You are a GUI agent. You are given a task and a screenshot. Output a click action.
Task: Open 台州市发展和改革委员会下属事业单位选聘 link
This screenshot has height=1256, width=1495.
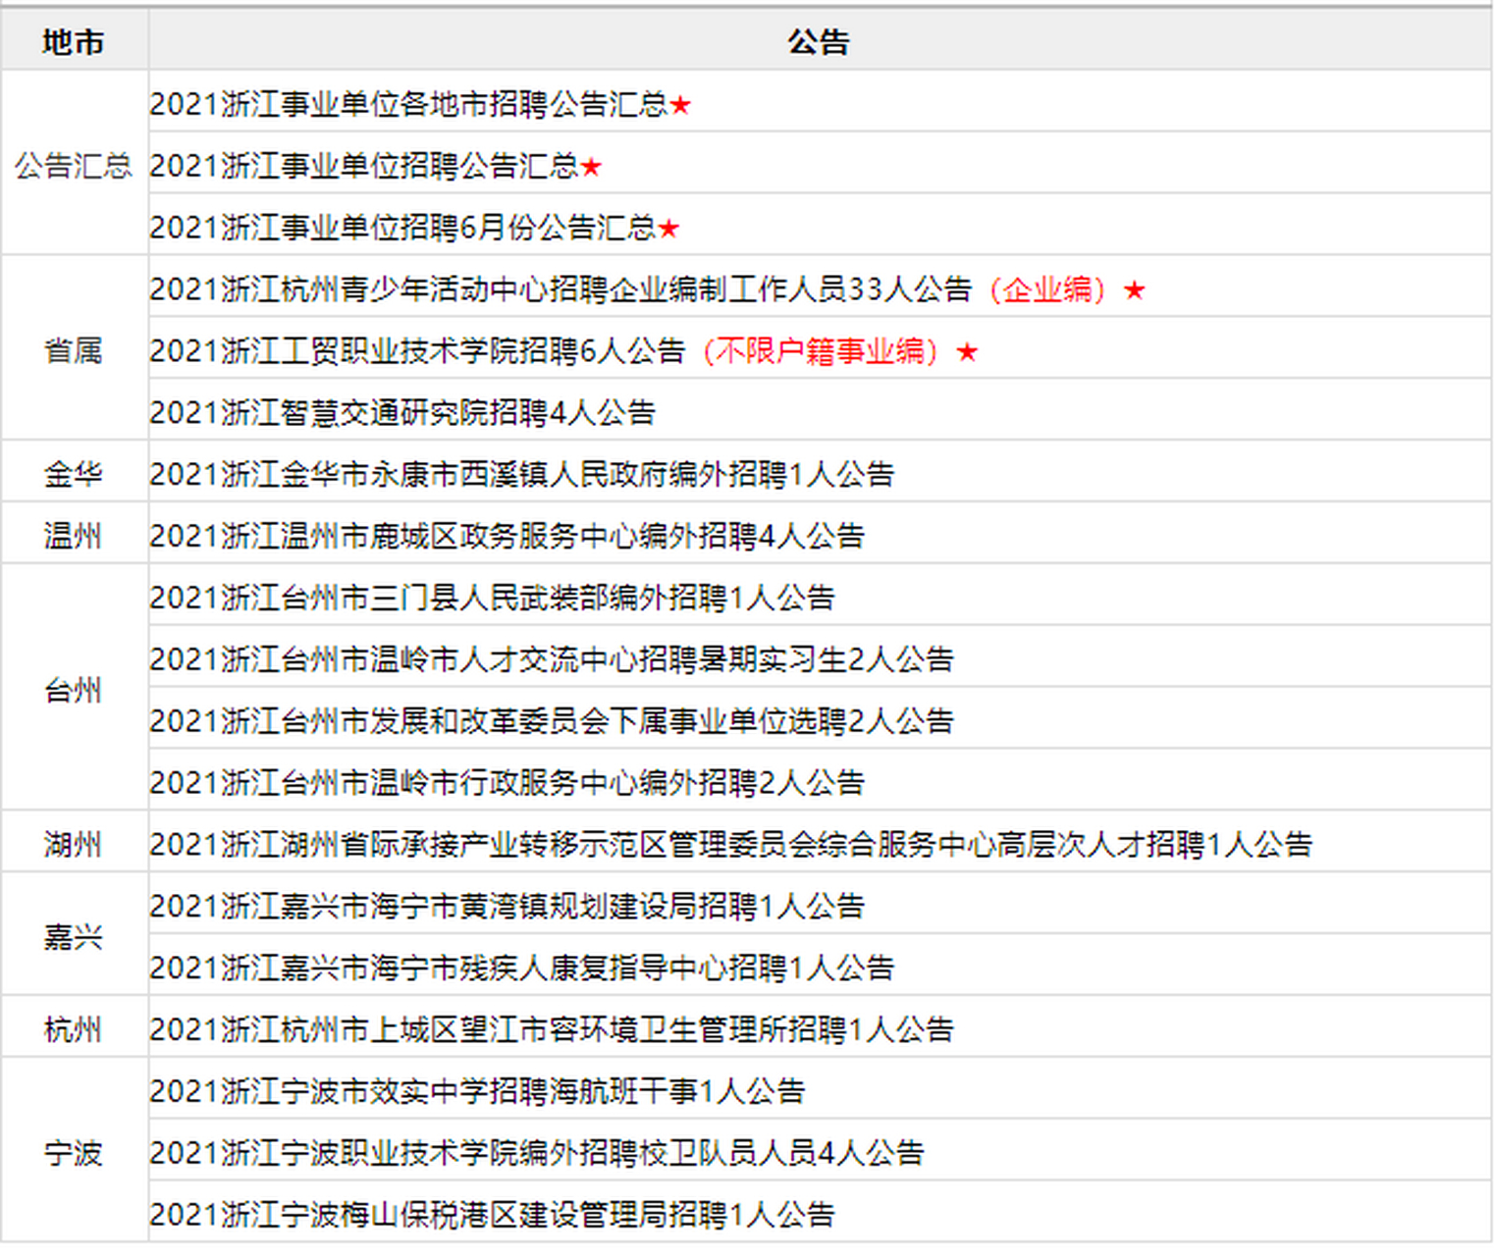coord(552,722)
